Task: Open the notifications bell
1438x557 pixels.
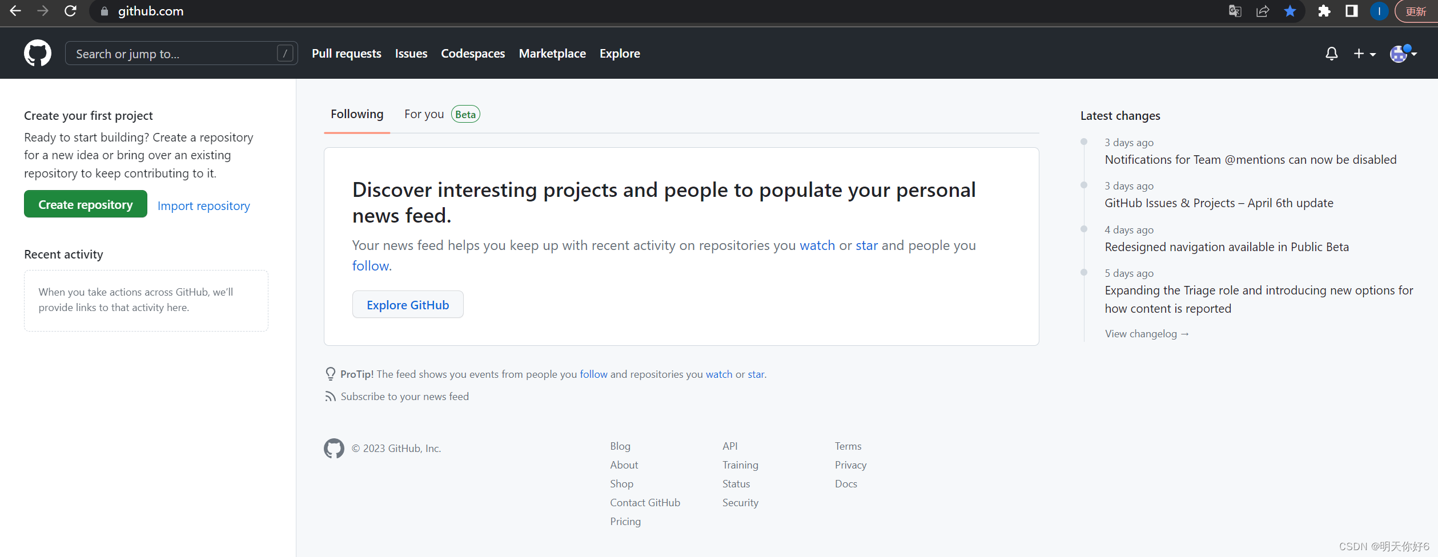Action: click(1331, 54)
